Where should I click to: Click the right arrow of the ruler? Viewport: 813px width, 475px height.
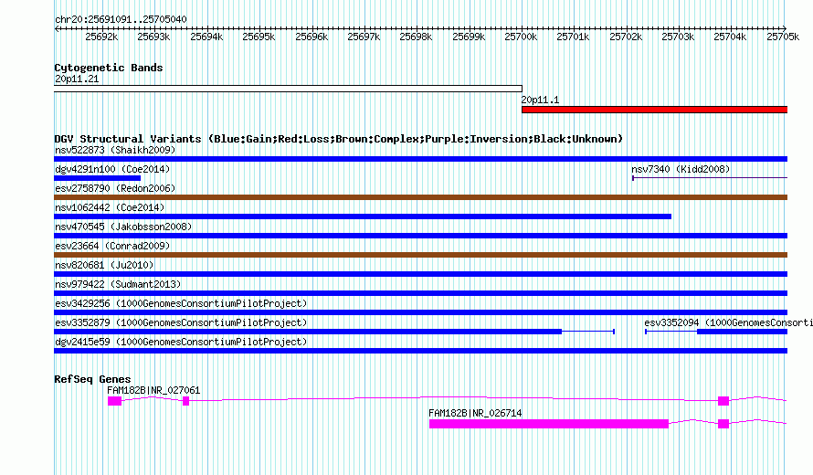coord(785,28)
